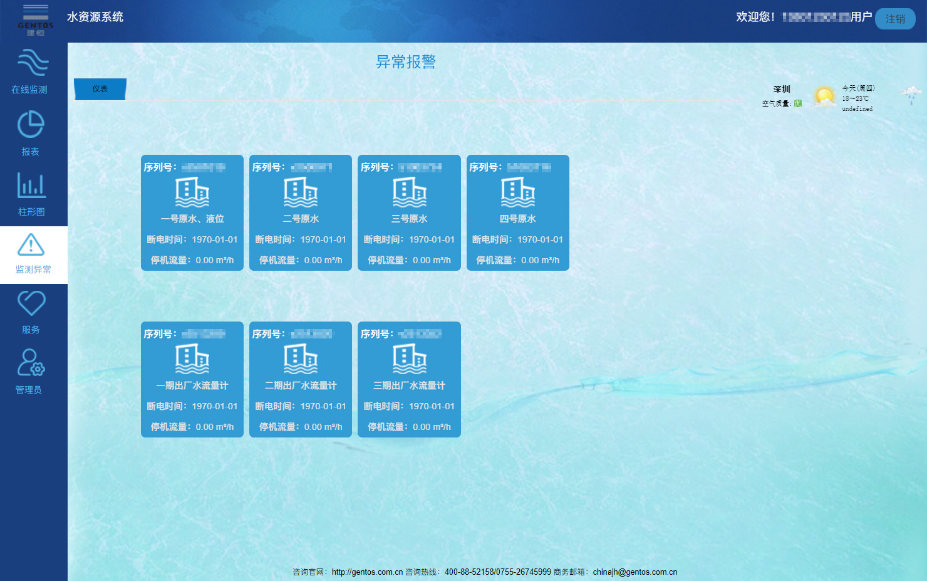927x581 pixels.
Task: Click the 报表 pie chart icon
Action: coord(31,124)
